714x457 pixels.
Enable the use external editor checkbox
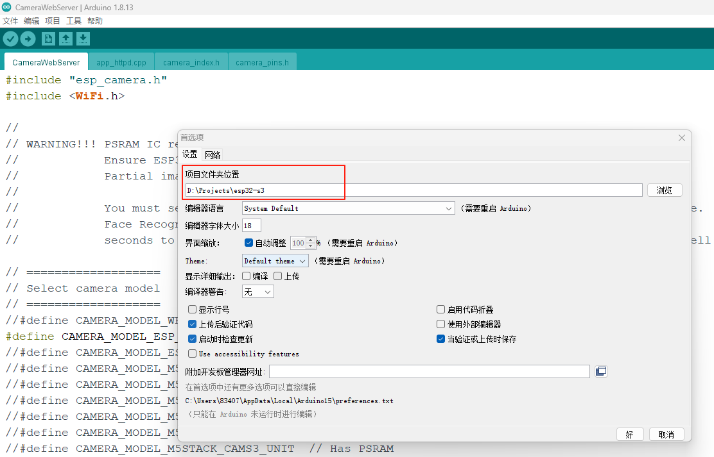coord(440,324)
